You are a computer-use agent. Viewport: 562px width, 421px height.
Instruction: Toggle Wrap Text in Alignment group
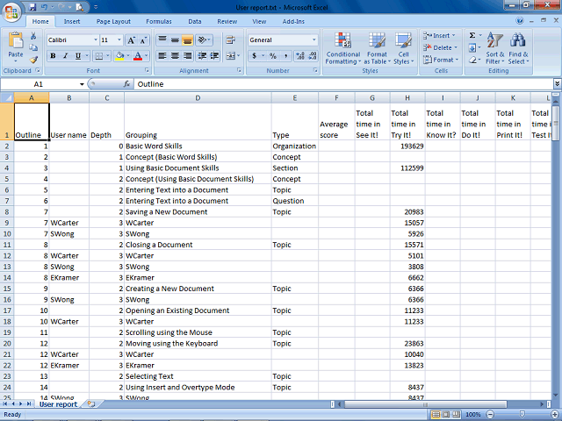tap(230, 40)
